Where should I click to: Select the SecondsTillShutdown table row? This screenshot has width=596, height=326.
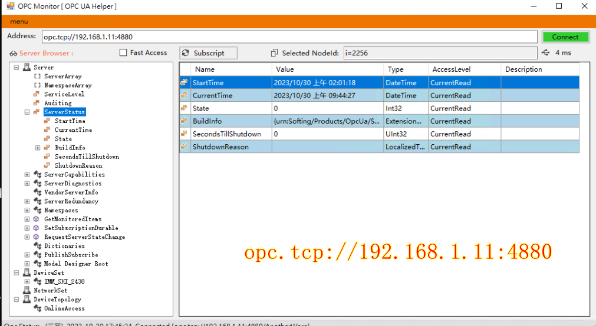(379, 134)
